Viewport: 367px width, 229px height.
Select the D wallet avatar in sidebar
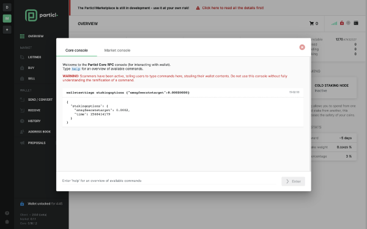point(7,7)
